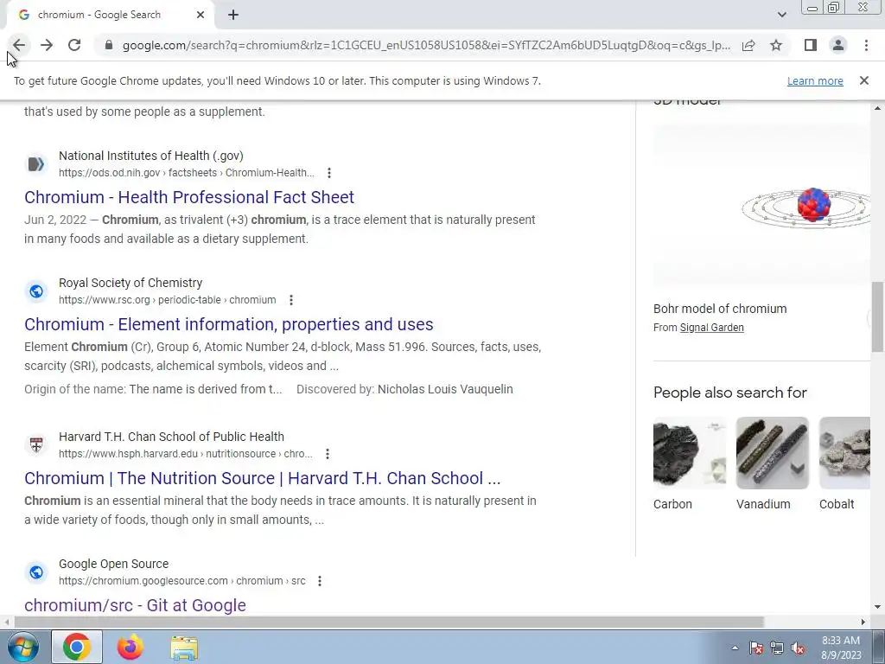Click the lock site information icon
Screen dimensions: 885x664
[x=109, y=45]
